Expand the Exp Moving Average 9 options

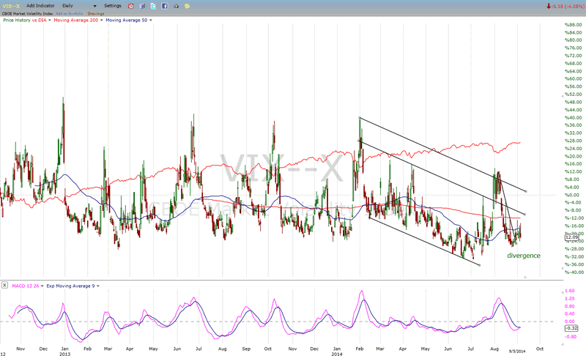pos(97,286)
